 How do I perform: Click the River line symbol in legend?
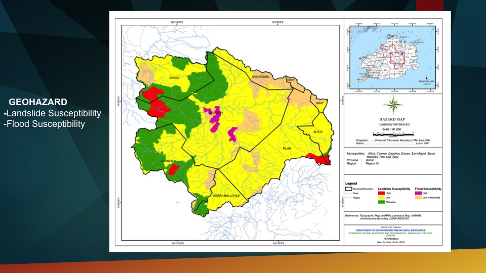[x=350, y=193]
